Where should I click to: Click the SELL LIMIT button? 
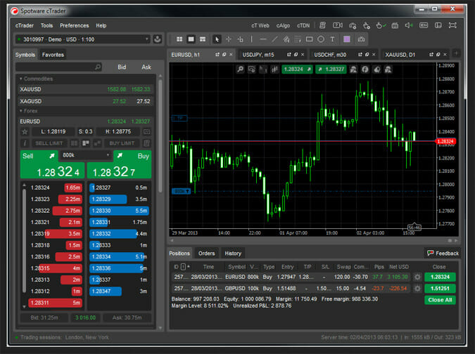(49, 143)
